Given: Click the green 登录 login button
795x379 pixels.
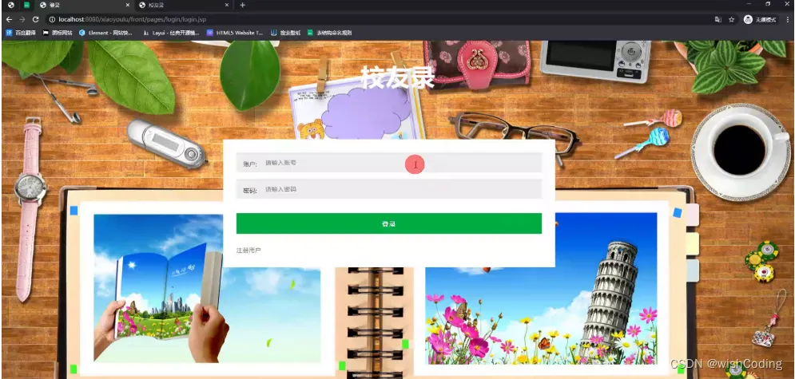Looking at the screenshot, I should pyautogui.click(x=389, y=223).
